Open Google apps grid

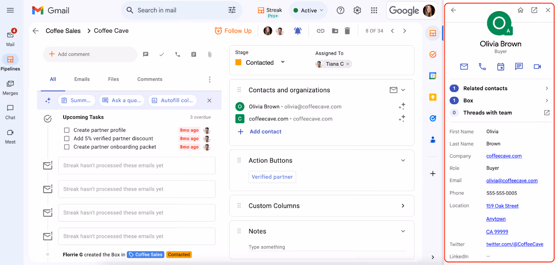(374, 10)
